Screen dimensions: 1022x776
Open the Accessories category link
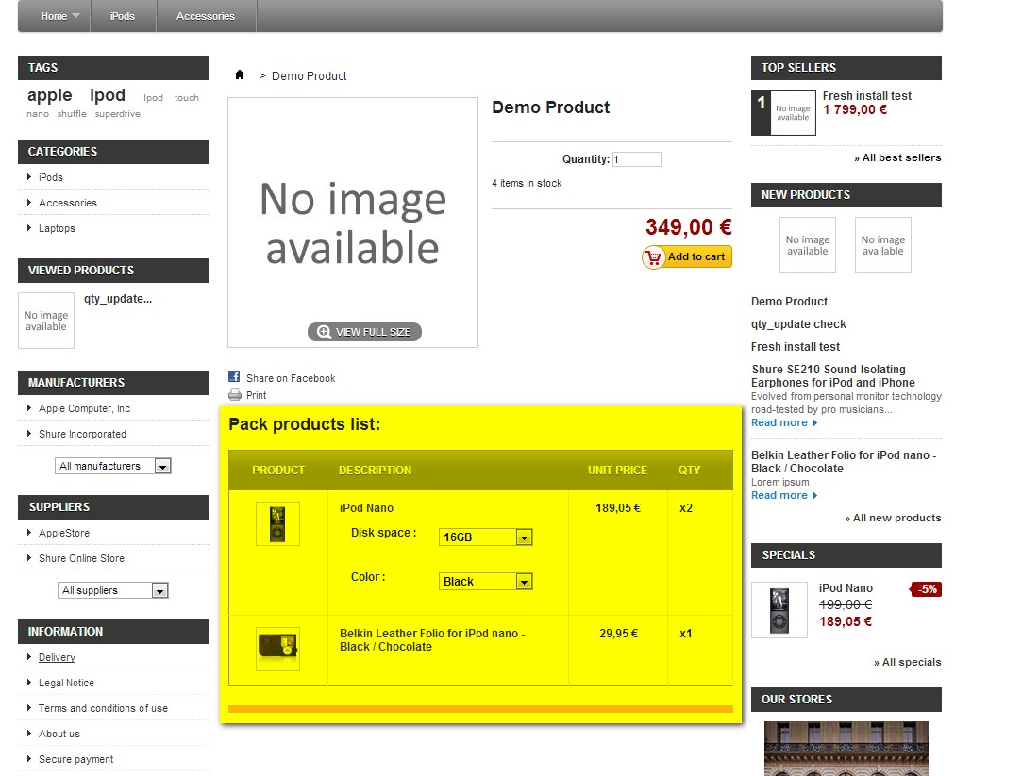pos(68,203)
